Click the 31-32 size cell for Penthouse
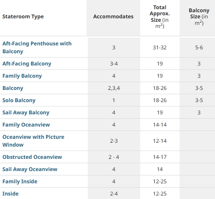 (x=160, y=48)
